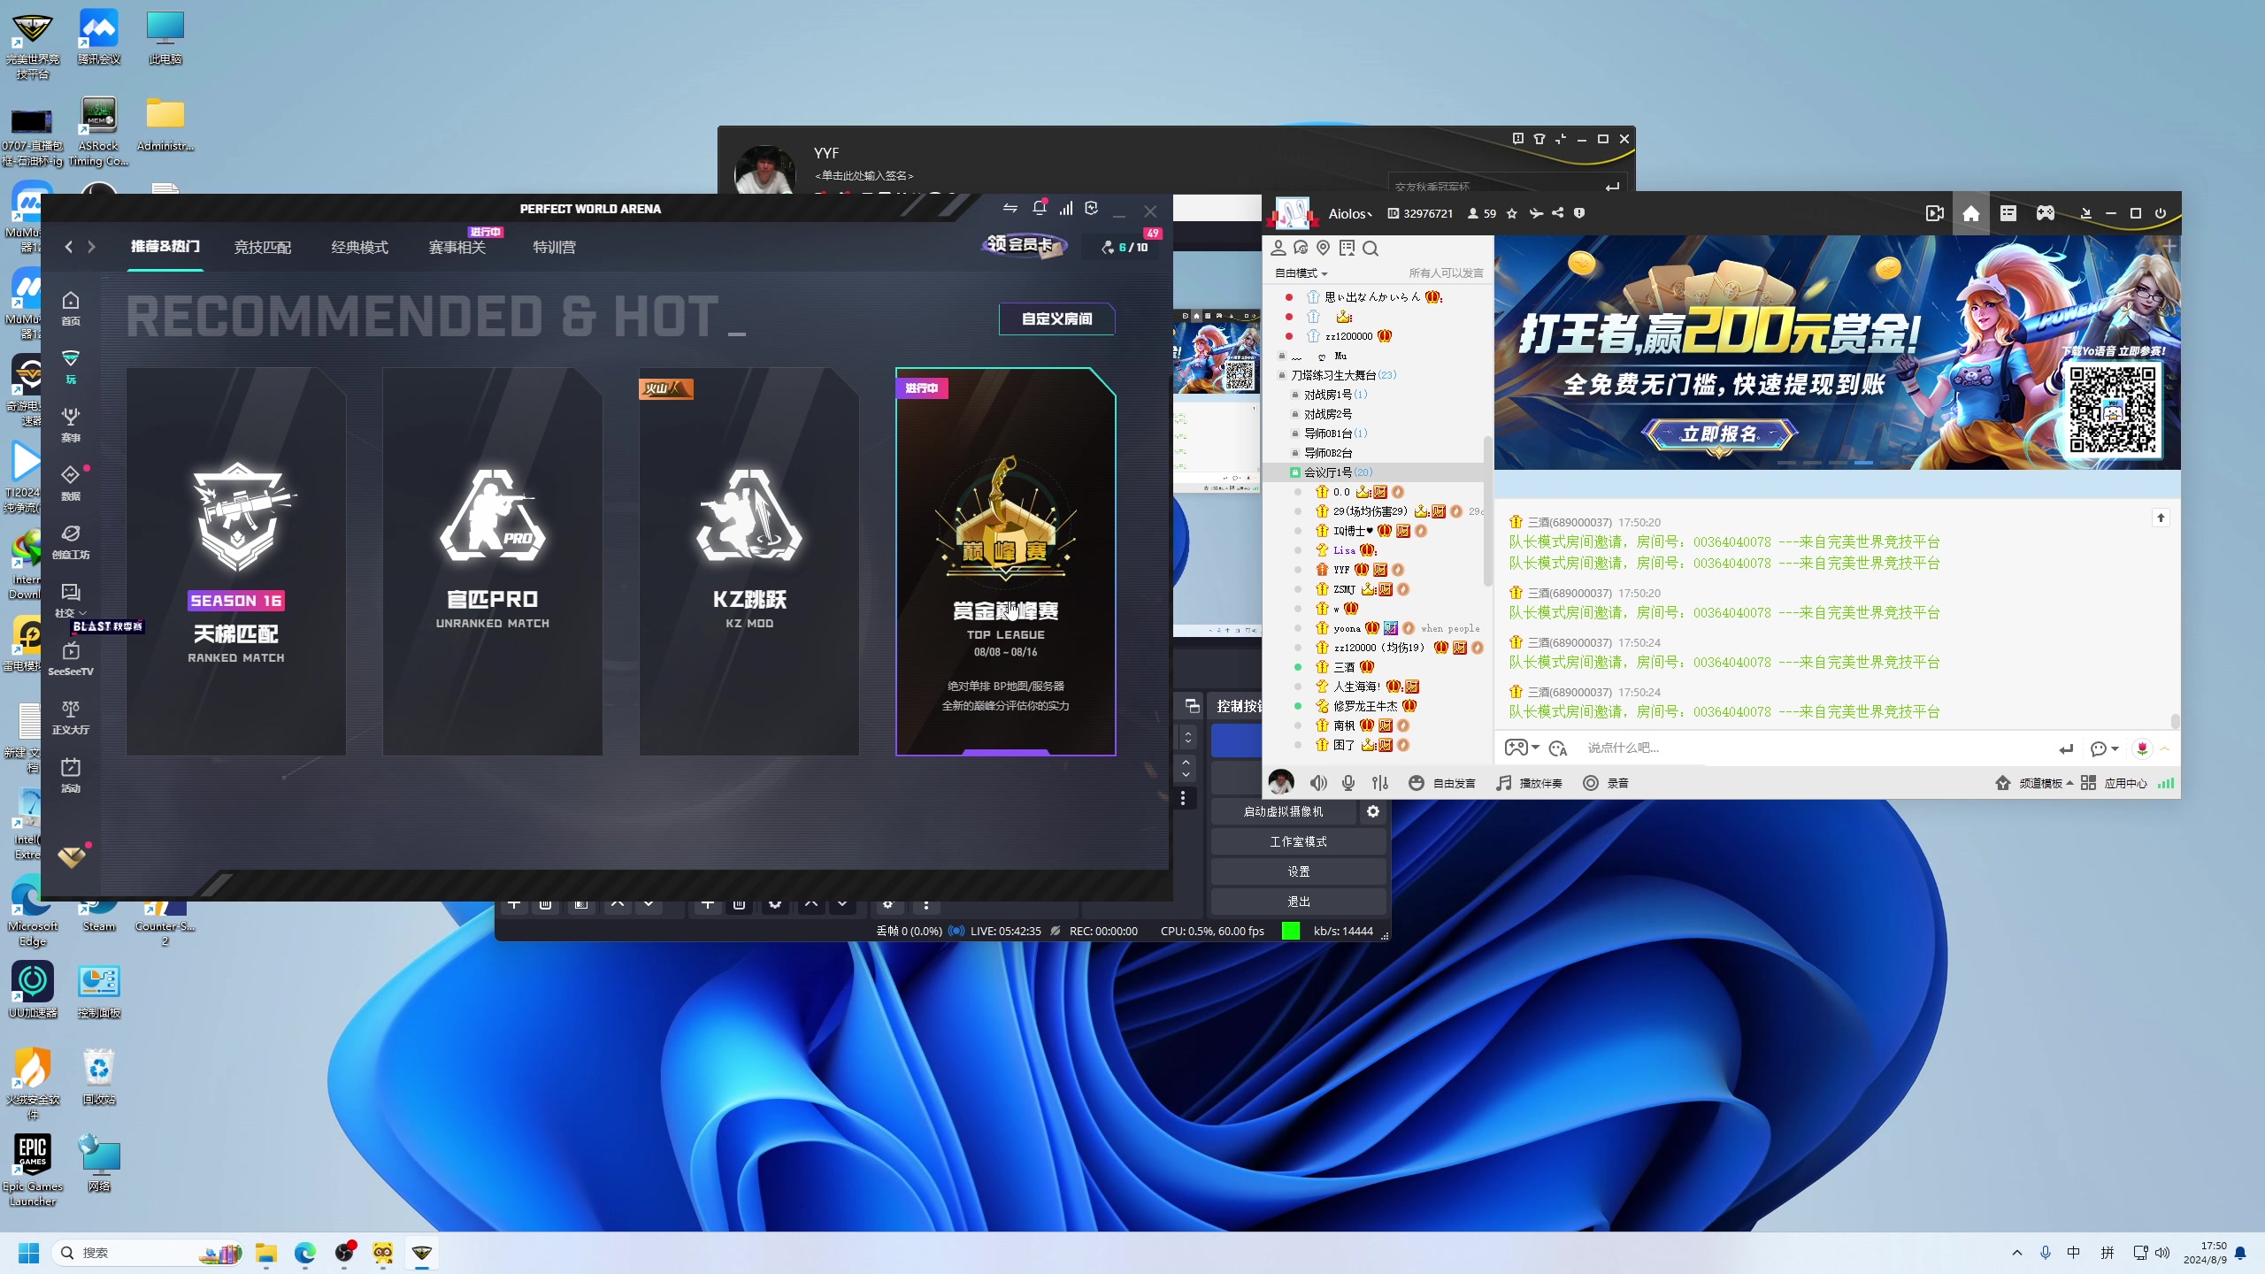Toggle 播放伴奏 accompaniment playback
The width and height of the screenshot is (2265, 1274).
click(1529, 783)
